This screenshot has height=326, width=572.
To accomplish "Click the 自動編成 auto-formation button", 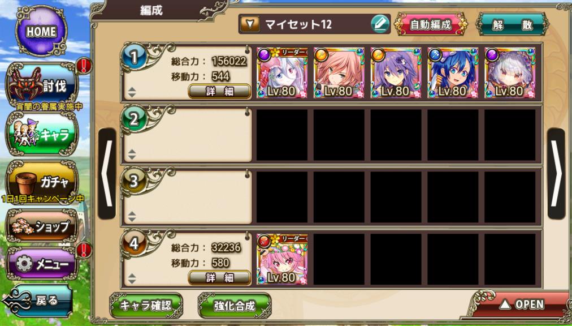I will 431,24.
